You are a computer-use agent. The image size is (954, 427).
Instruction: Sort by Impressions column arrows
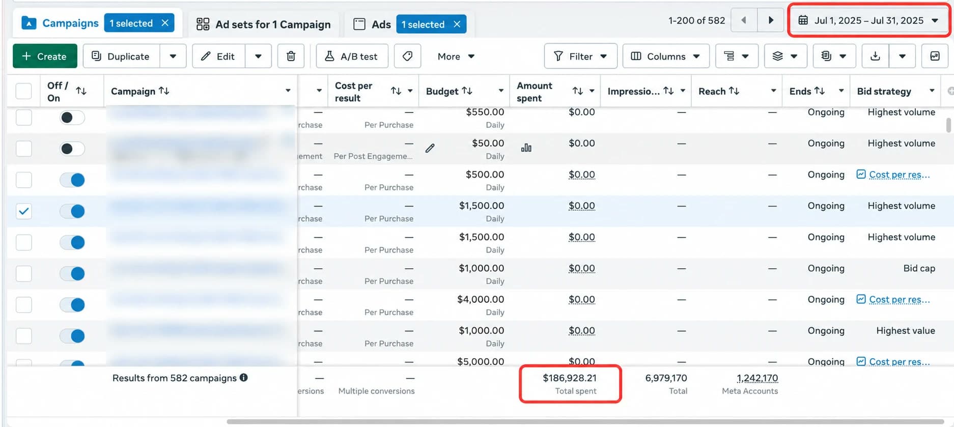[x=668, y=91]
